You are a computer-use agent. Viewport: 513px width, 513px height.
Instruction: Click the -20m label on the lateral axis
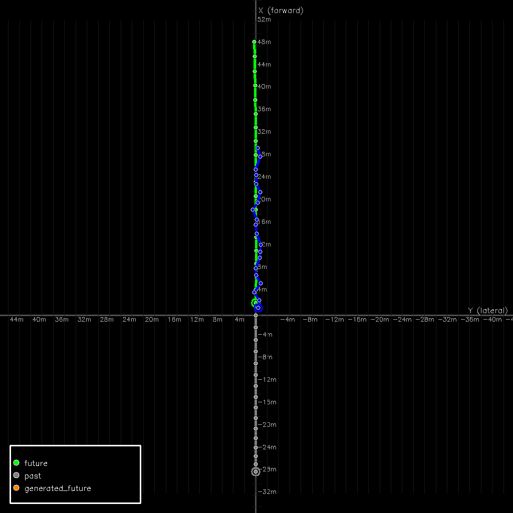(380, 319)
